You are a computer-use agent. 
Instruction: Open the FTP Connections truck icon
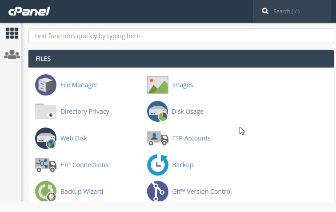tap(46, 165)
